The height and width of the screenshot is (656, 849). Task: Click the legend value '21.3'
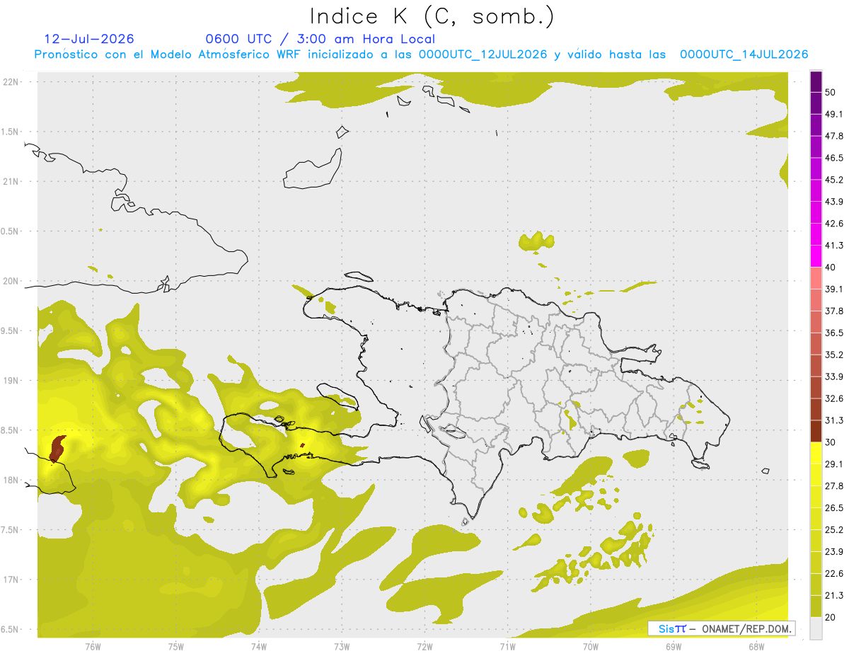tap(834, 595)
